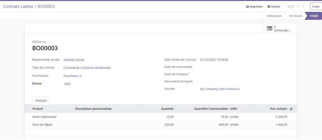The height and width of the screenshot is (140, 322).
Task: Go to next record arrow
Action: pyautogui.click(x=303, y=6)
